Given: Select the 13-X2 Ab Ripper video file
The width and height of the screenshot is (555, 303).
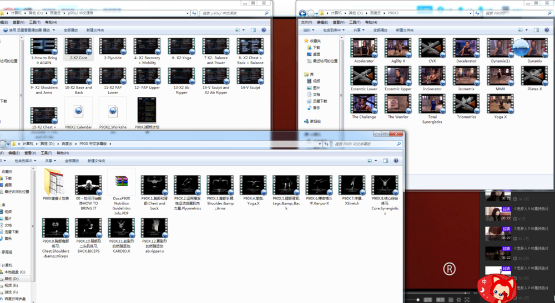Looking at the screenshot, I should tap(181, 81).
